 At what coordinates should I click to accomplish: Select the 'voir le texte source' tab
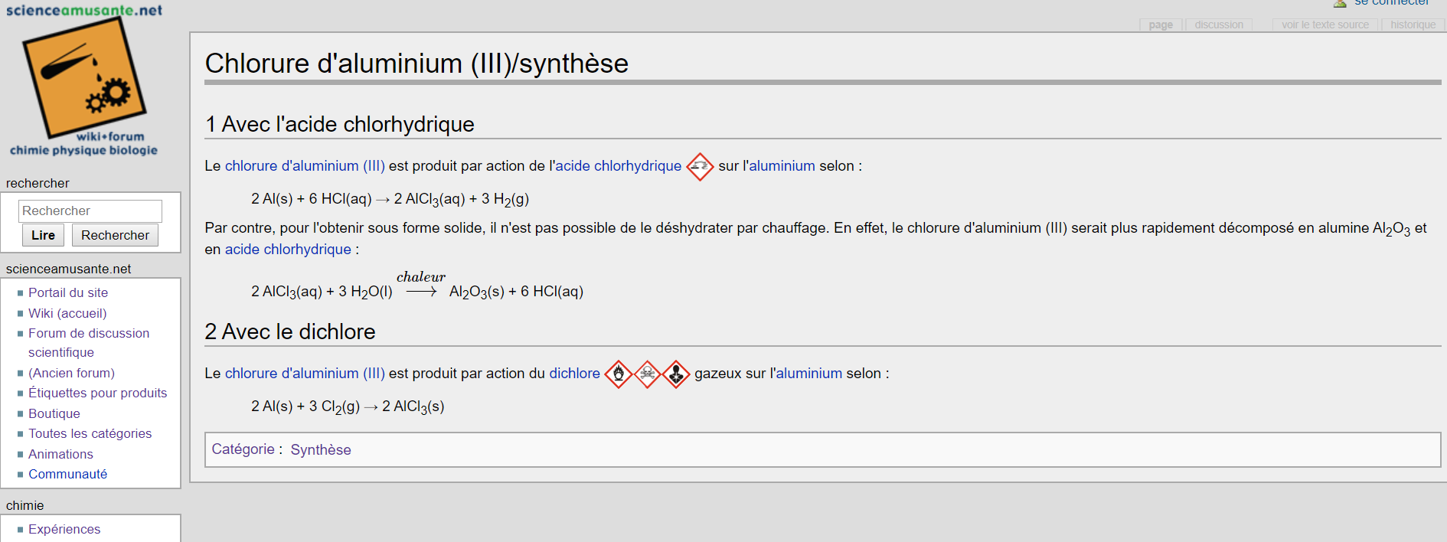tap(1325, 24)
